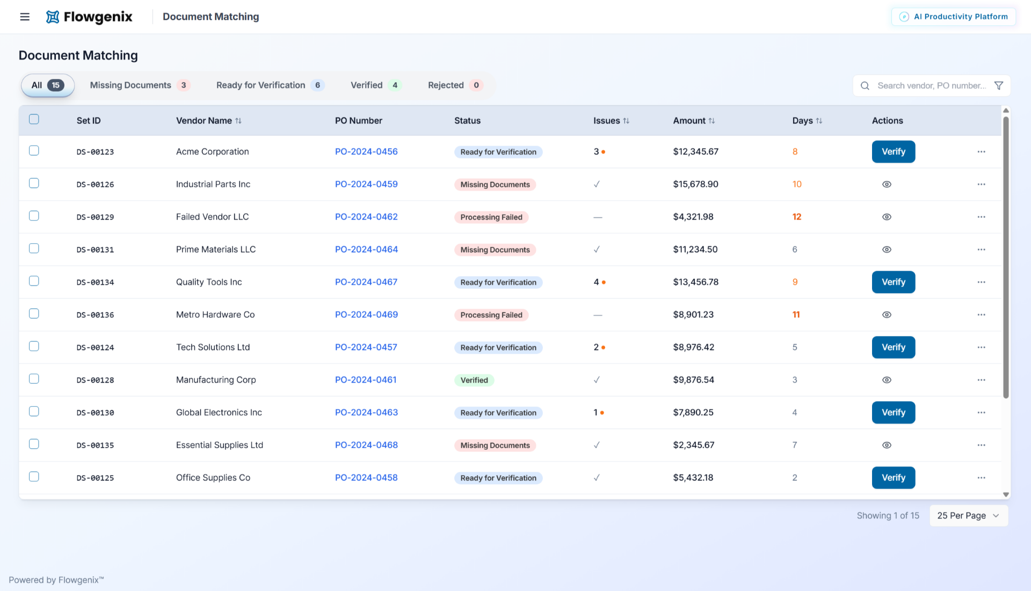Click Verify for Tech Solutions Ltd
This screenshot has width=1031, height=591.
(894, 347)
